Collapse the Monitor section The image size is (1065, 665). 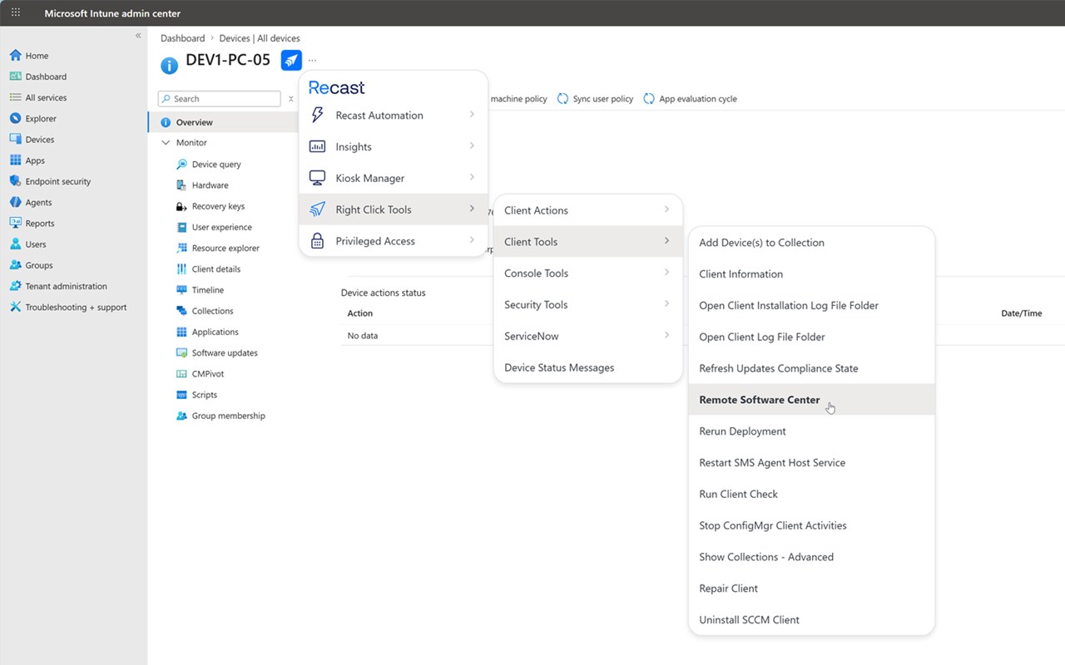click(165, 143)
